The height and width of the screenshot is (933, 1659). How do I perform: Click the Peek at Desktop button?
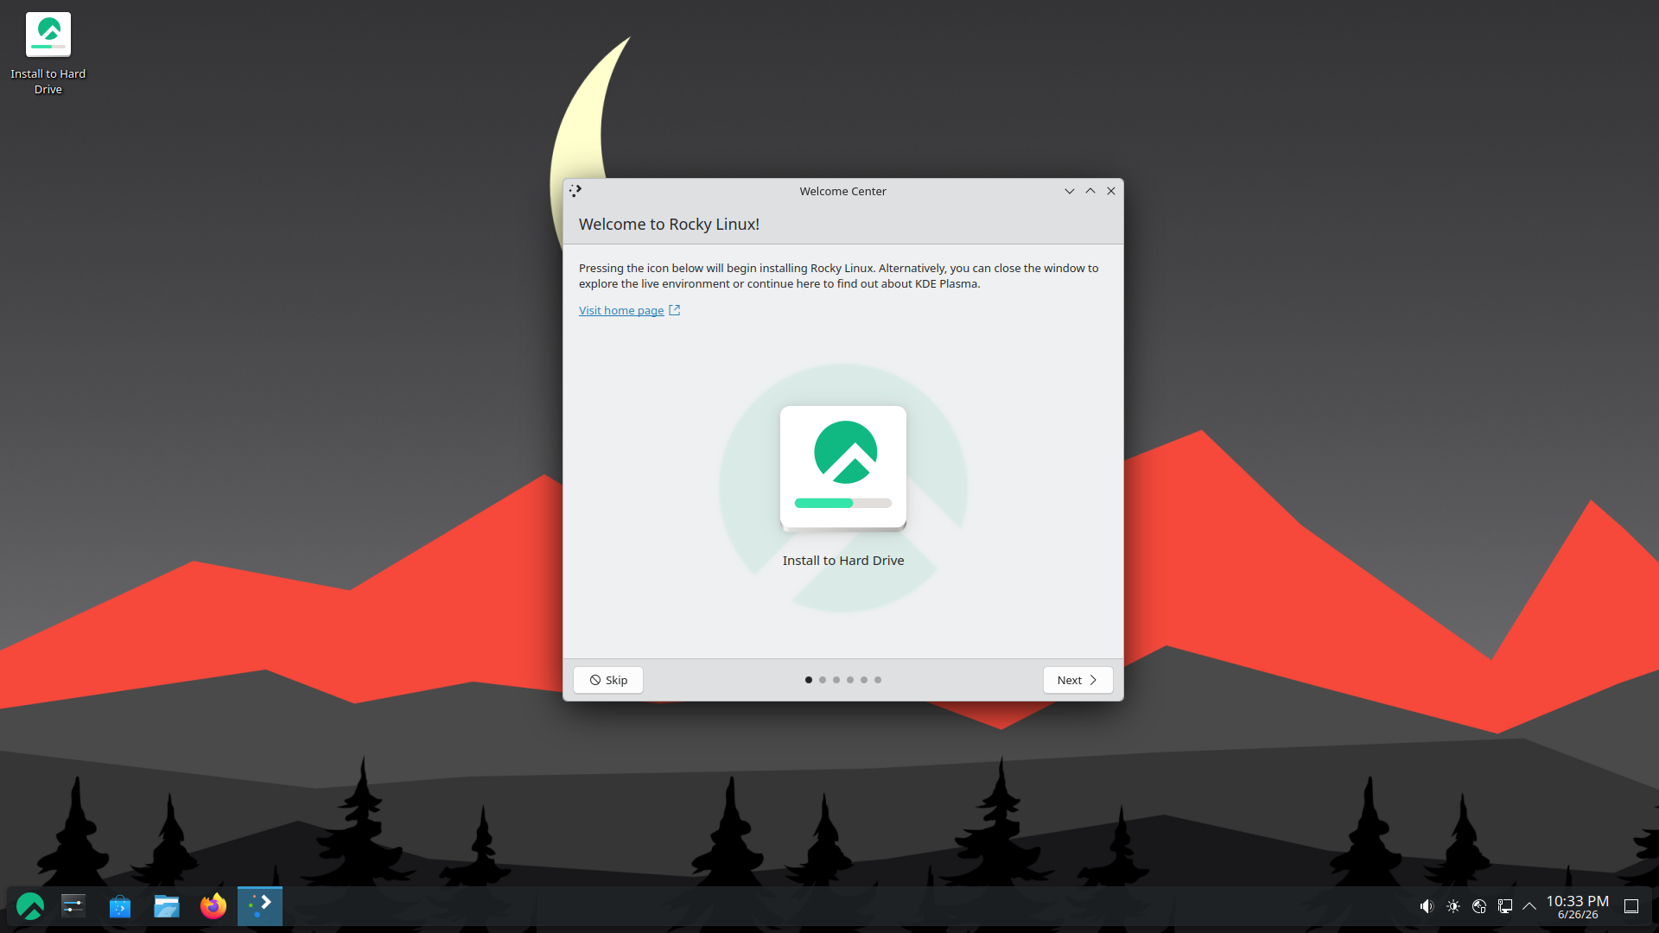coord(1631,906)
